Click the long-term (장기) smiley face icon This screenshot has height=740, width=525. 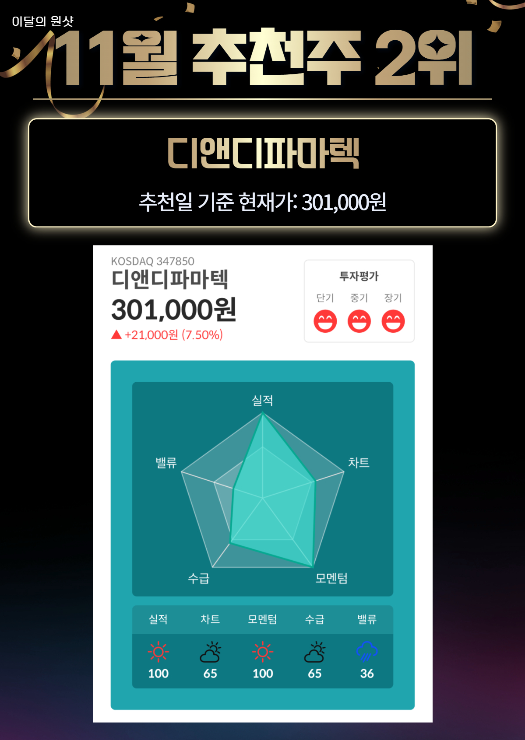[393, 321]
